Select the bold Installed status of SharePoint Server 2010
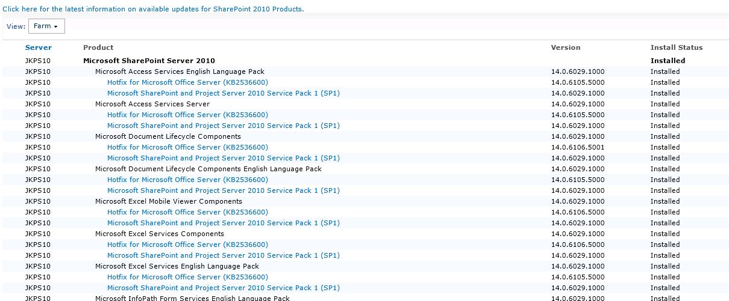729x301 pixels. coord(668,61)
